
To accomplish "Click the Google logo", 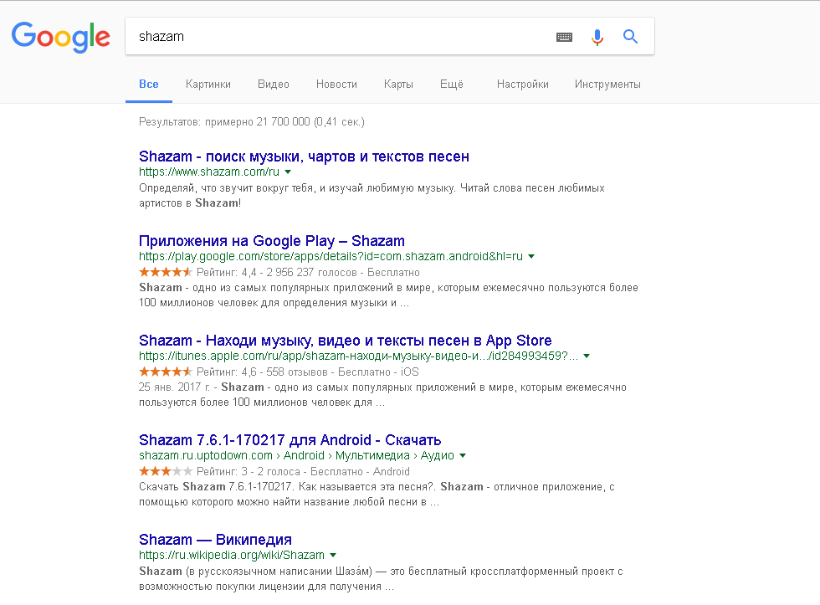I will click(x=60, y=37).
